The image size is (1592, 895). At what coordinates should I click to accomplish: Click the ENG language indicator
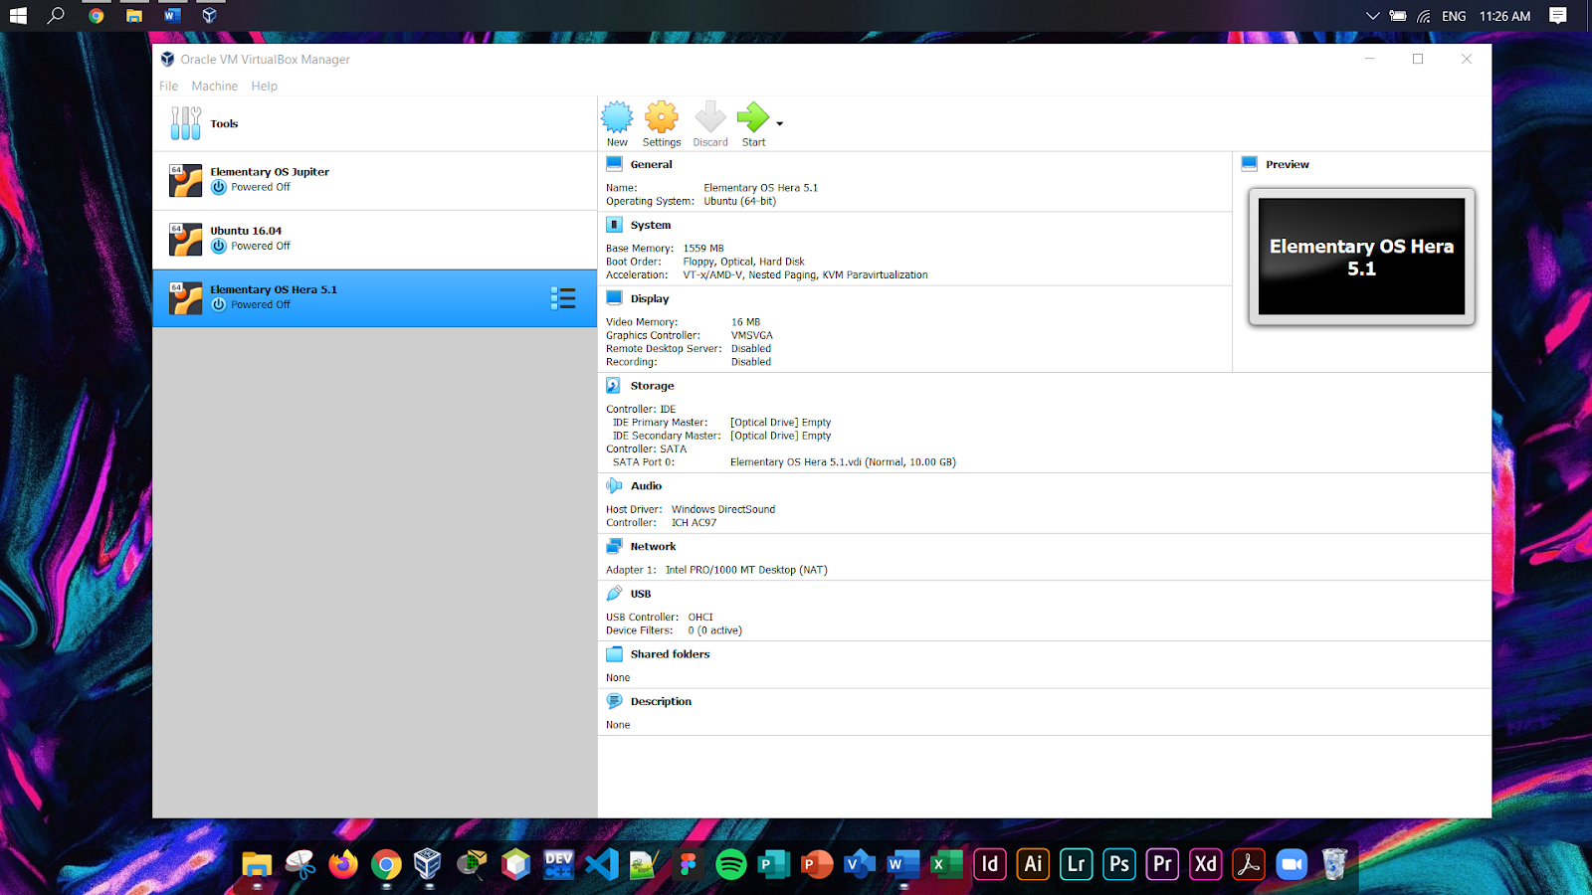point(1454,16)
